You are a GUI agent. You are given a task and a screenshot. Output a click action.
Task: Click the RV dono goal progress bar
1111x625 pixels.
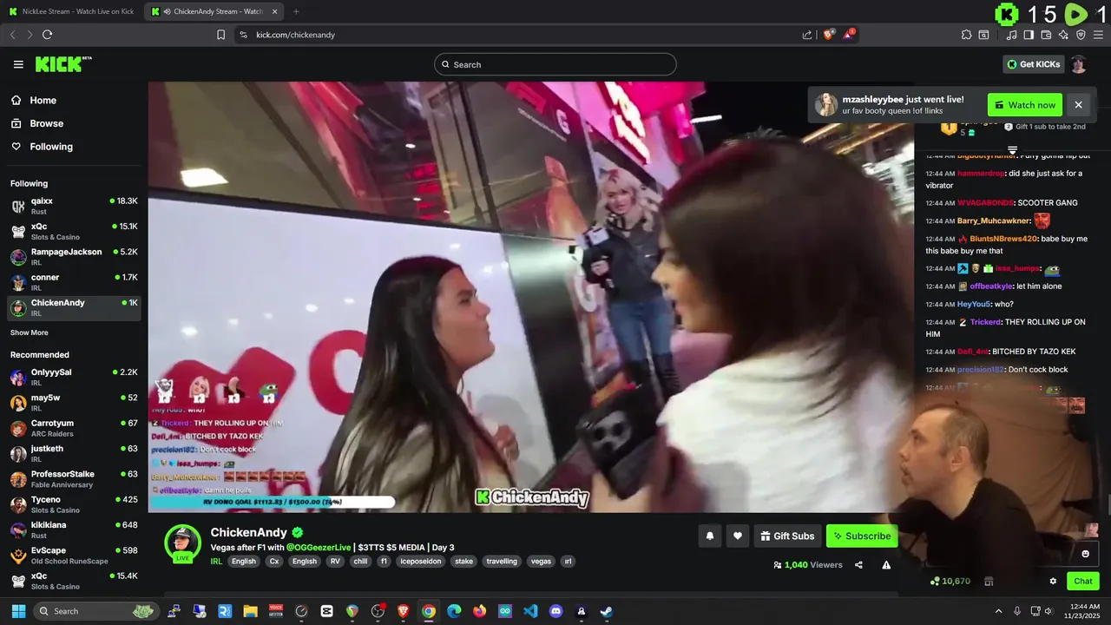[x=273, y=502]
